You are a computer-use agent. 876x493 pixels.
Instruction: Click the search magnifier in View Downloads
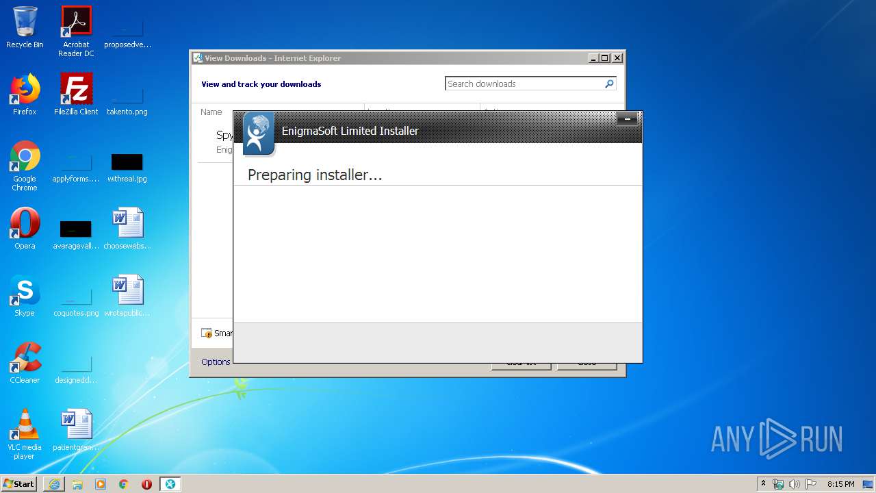[609, 84]
